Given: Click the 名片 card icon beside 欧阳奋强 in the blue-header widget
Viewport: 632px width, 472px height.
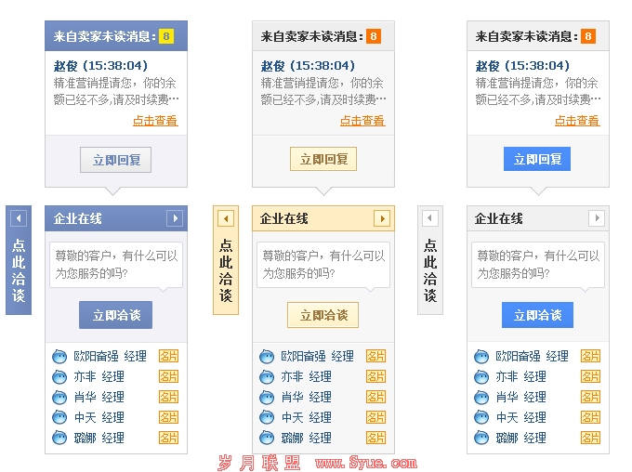Looking at the screenshot, I should click(168, 356).
